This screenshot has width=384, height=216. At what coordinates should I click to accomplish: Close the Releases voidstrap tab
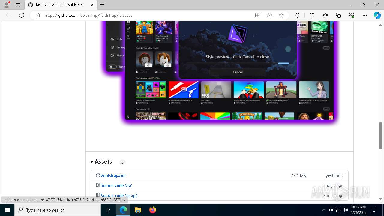(92, 5)
